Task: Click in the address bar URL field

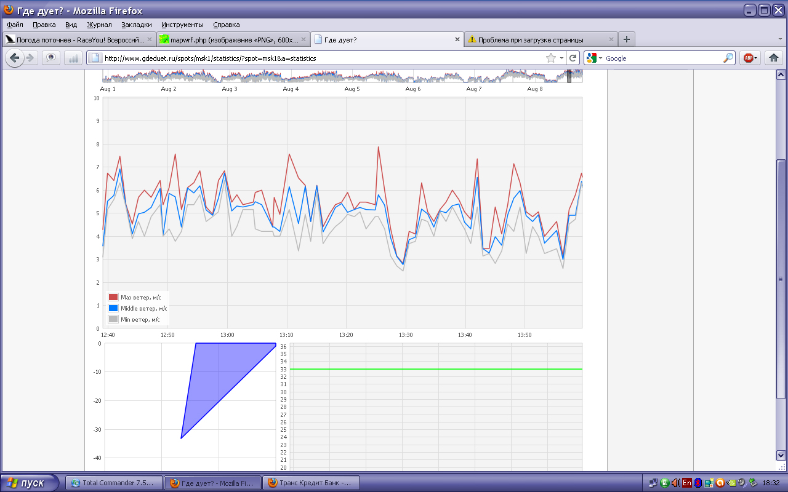Action: click(x=320, y=58)
